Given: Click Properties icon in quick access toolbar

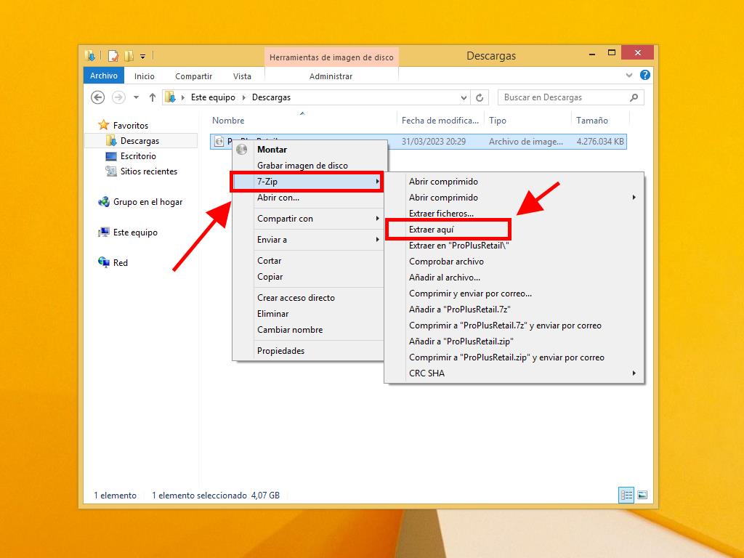Looking at the screenshot, I should [x=113, y=56].
